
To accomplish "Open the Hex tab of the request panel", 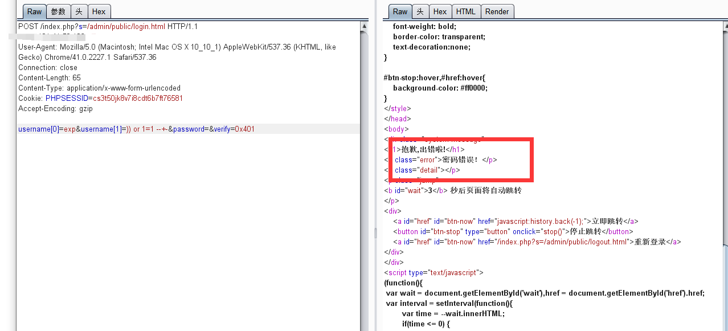I will [x=99, y=11].
